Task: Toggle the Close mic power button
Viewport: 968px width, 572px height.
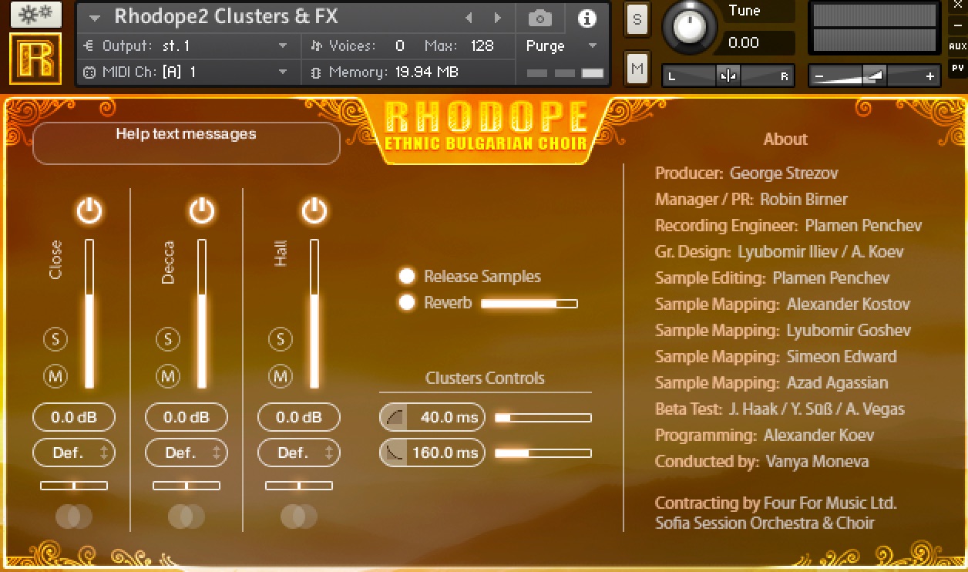Action: pos(89,210)
